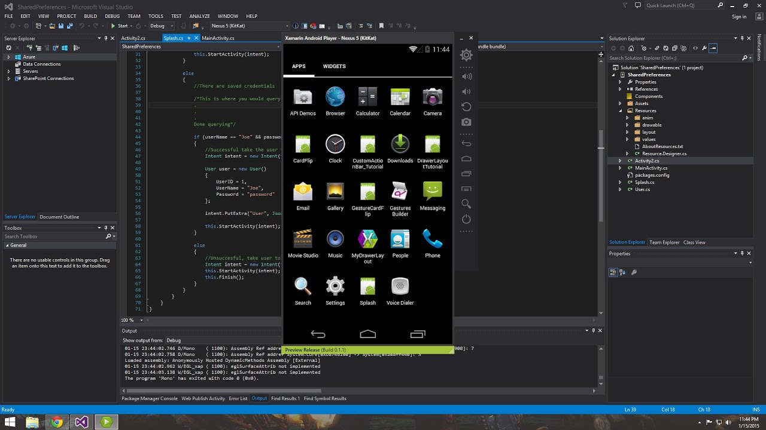The image size is (766, 430).
Task: Expand the Servers node
Action: coord(9,71)
